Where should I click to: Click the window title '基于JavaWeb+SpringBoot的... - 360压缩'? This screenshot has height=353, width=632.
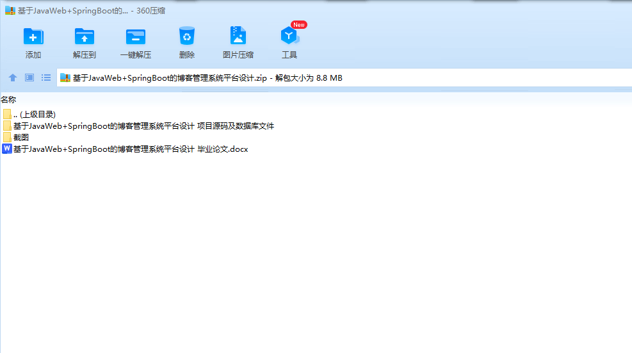point(92,11)
